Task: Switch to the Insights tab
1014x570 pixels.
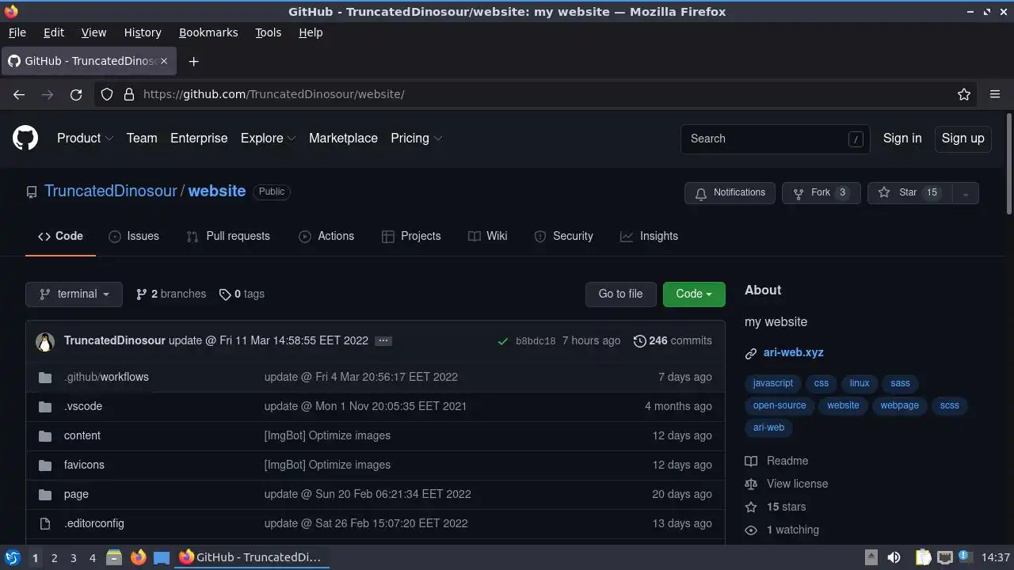Action: coord(650,236)
